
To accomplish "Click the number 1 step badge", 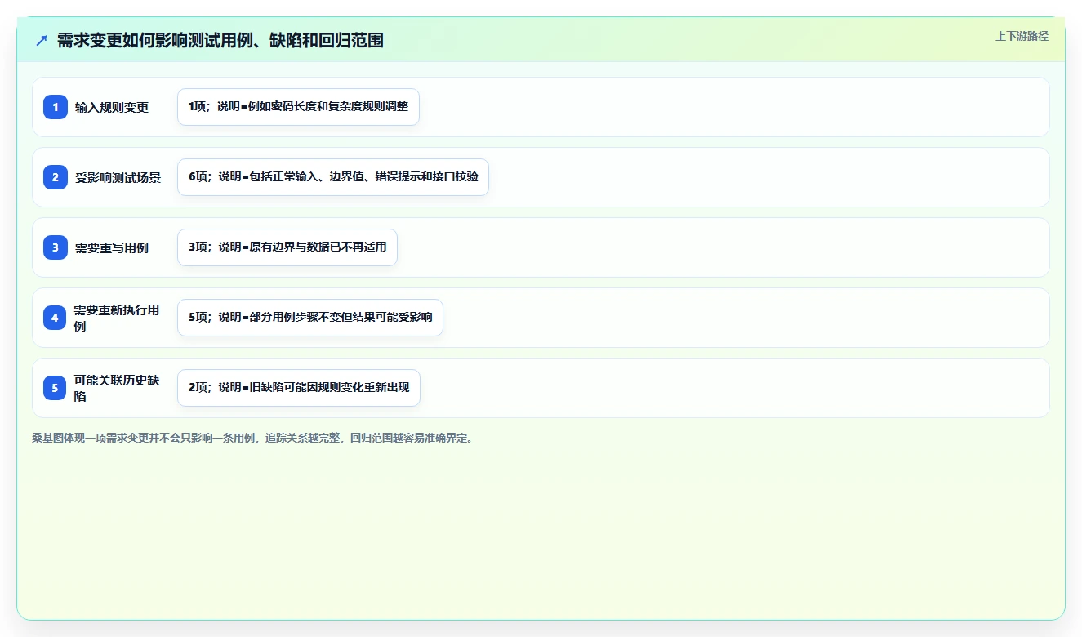I will (56, 107).
